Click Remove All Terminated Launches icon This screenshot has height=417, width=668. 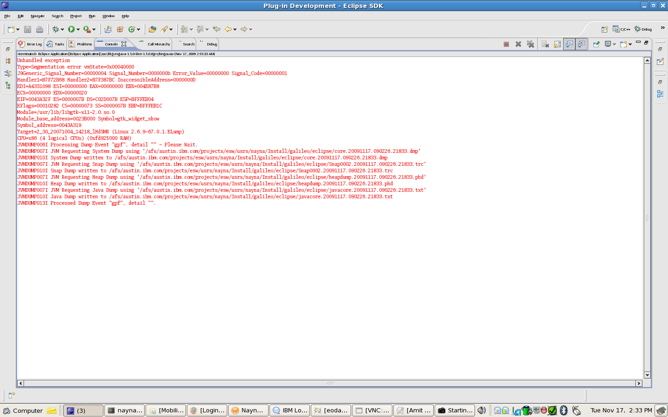coord(530,44)
